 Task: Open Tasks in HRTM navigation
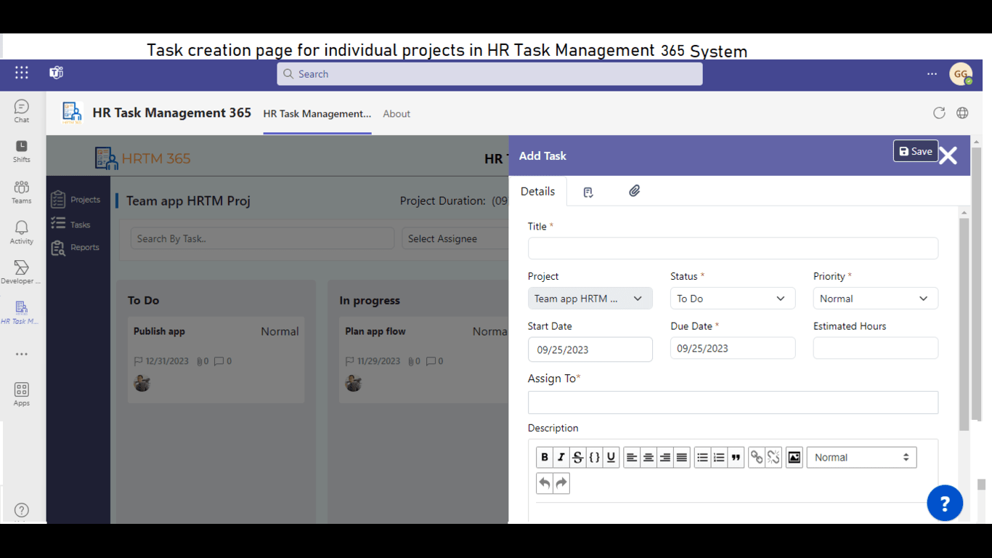pyautogui.click(x=70, y=225)
